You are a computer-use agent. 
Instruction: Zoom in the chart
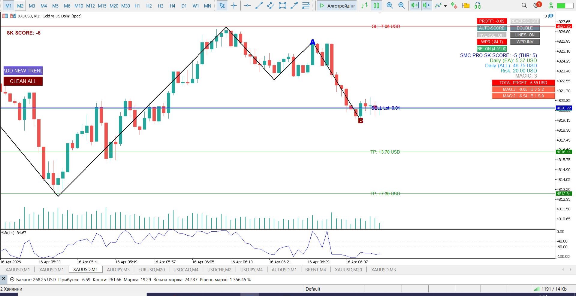pos(390,5)
